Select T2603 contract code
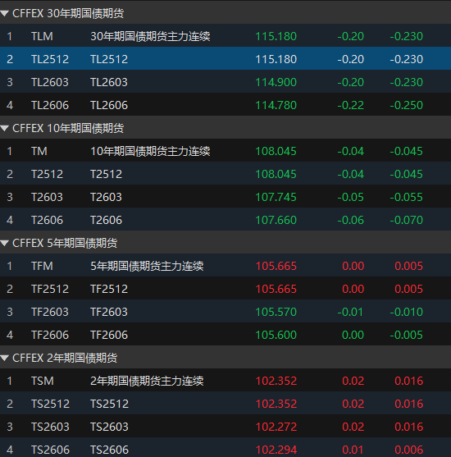Viewport: 451px width, 457px height. pyautogui.click(x=47, y=197)
